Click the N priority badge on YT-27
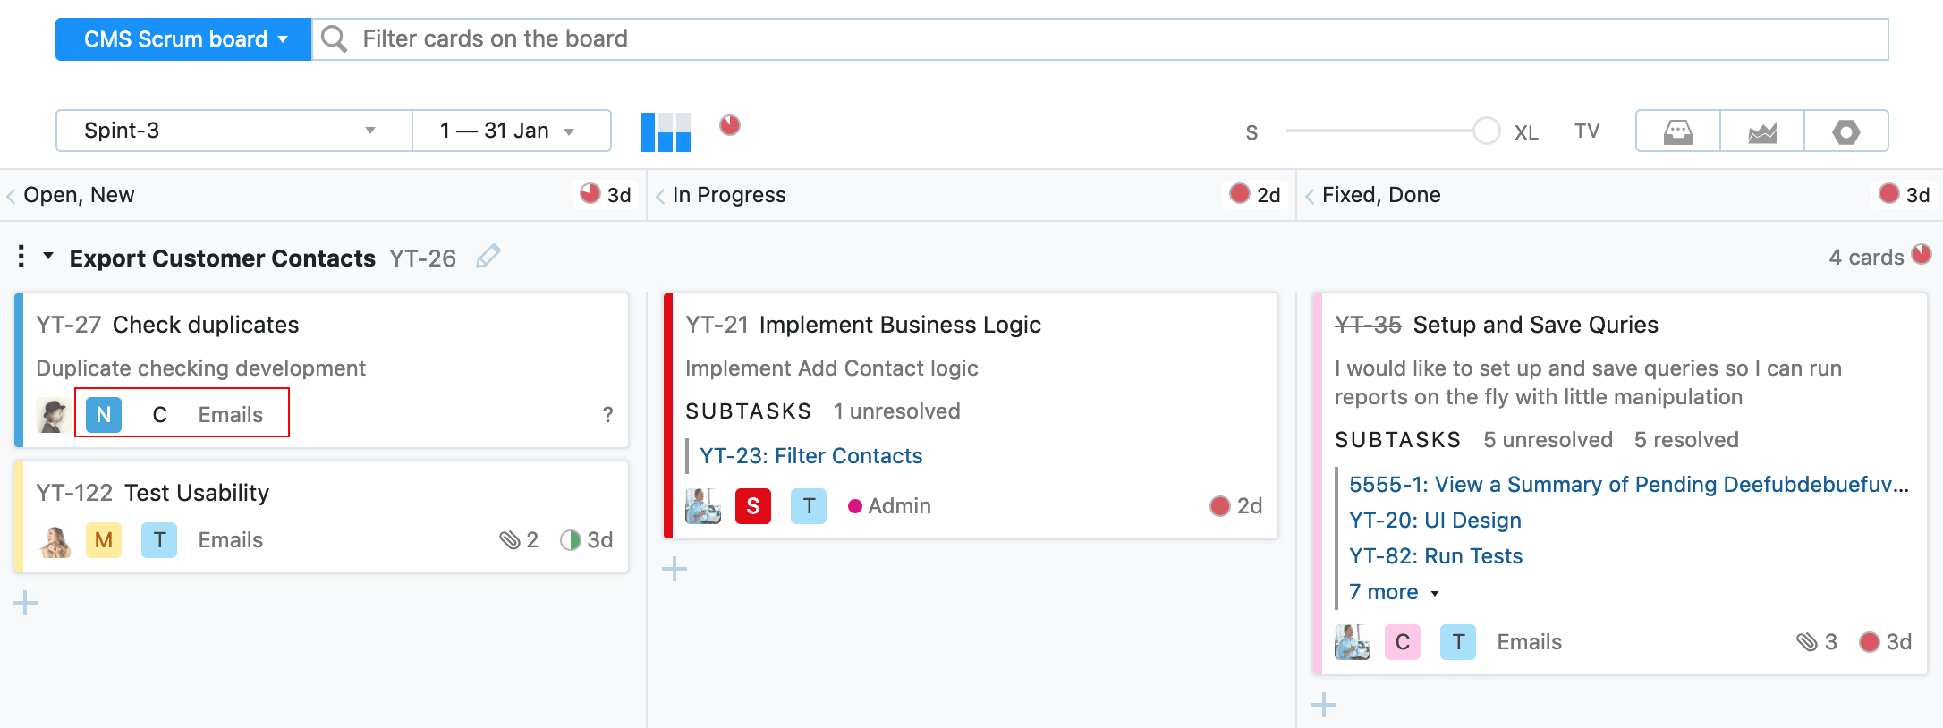 tap(104, 415)
